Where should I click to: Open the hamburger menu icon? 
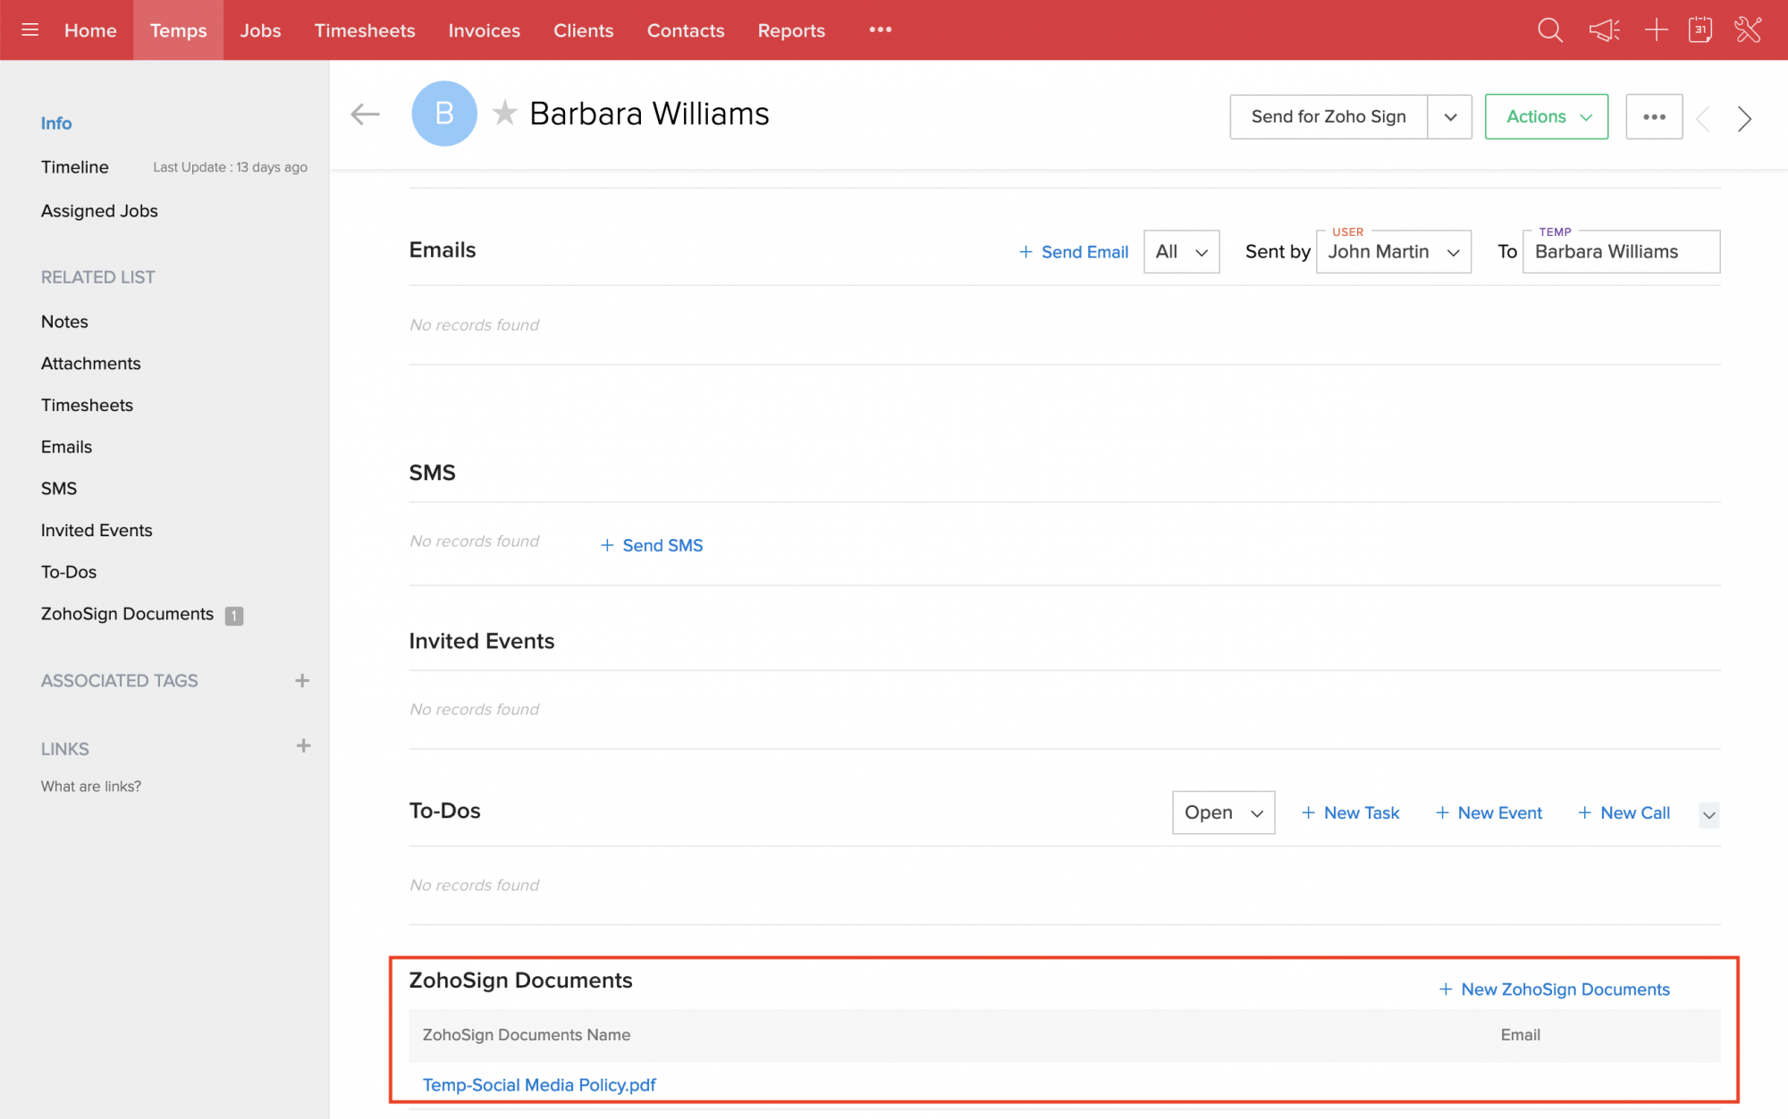pos(30,29)
